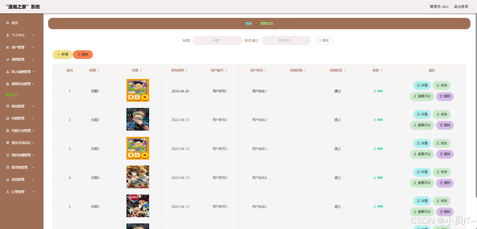Open the 订单管理 sidebar menu
The width and height of the screenshot is (477, 229).
22,192
